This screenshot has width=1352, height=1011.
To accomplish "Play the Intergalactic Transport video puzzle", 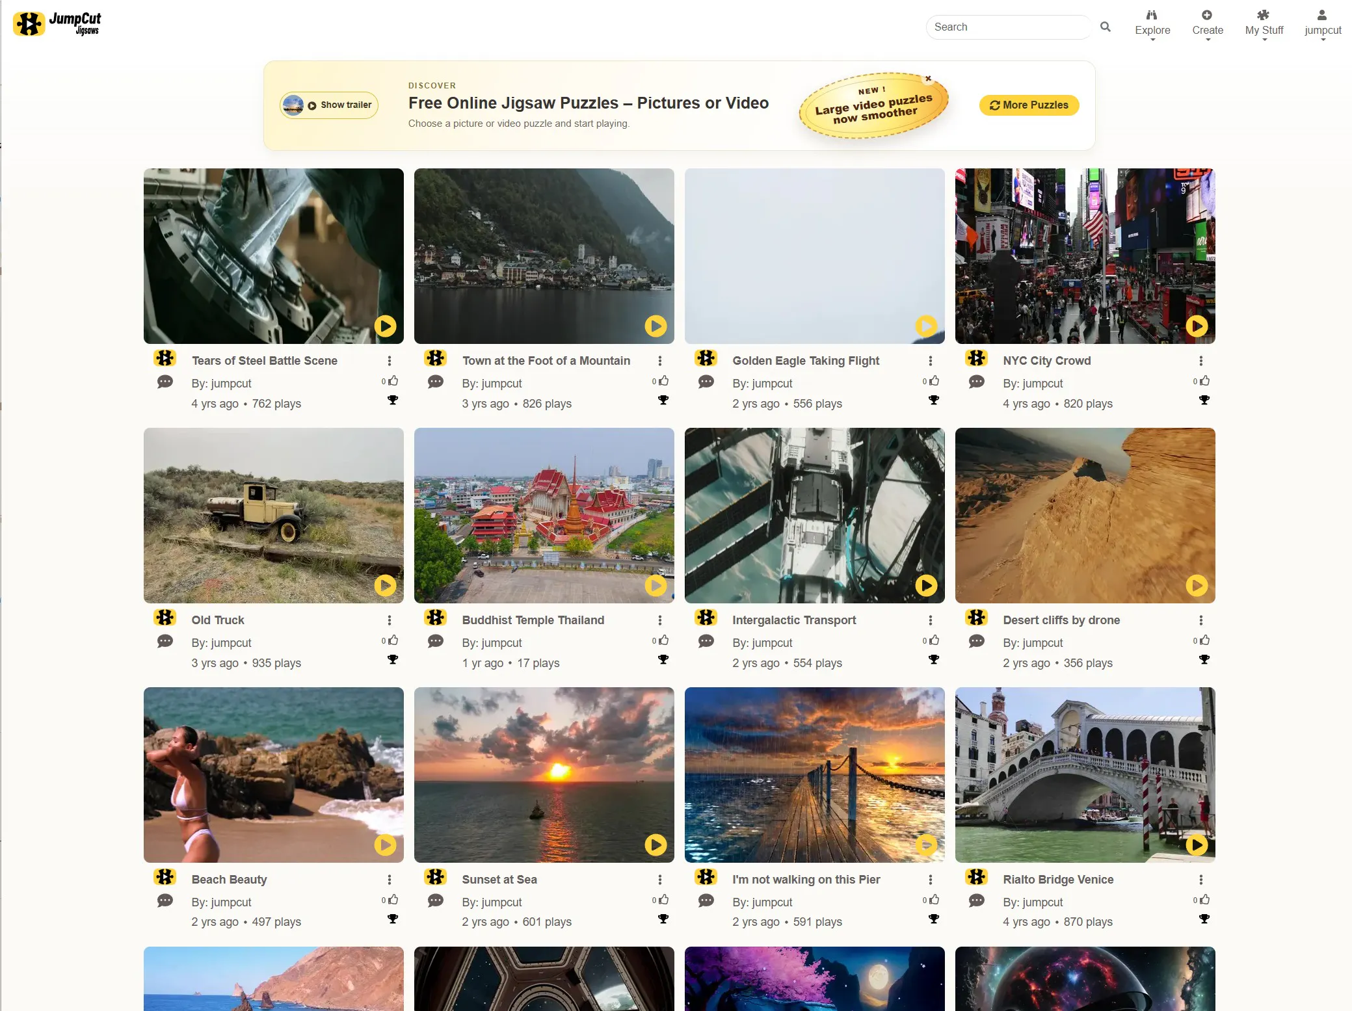I will [x=926, y=585].
